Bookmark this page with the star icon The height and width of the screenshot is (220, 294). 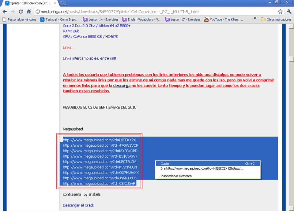pyautogui.click(x=280, y=12)
